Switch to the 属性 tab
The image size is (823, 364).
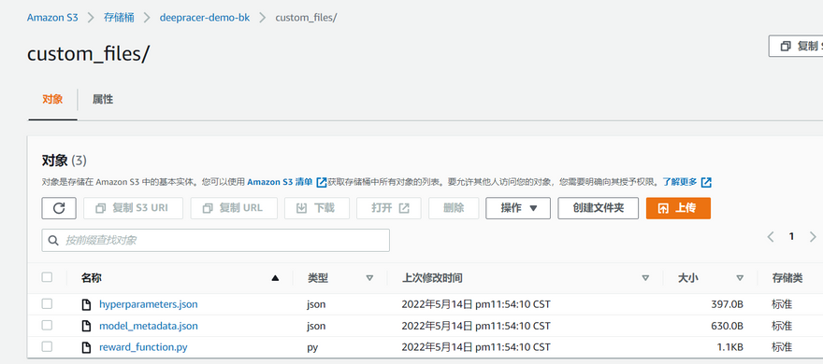103,100
